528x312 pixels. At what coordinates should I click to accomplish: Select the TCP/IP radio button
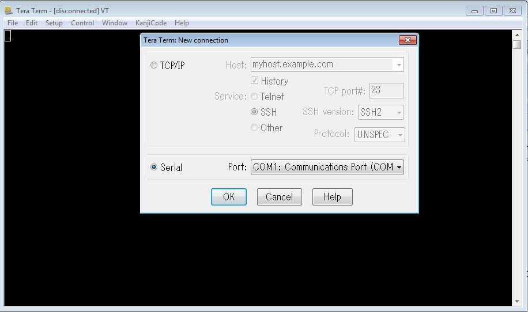154,66
